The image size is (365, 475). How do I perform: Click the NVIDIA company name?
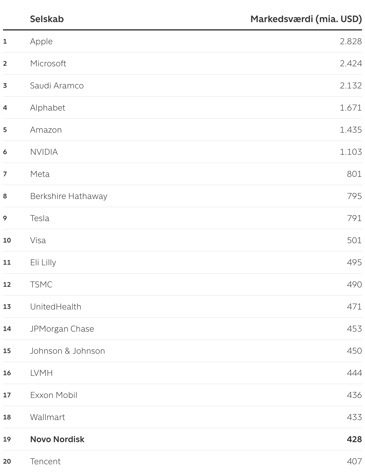pyautogui.click(x=44, y=152)
